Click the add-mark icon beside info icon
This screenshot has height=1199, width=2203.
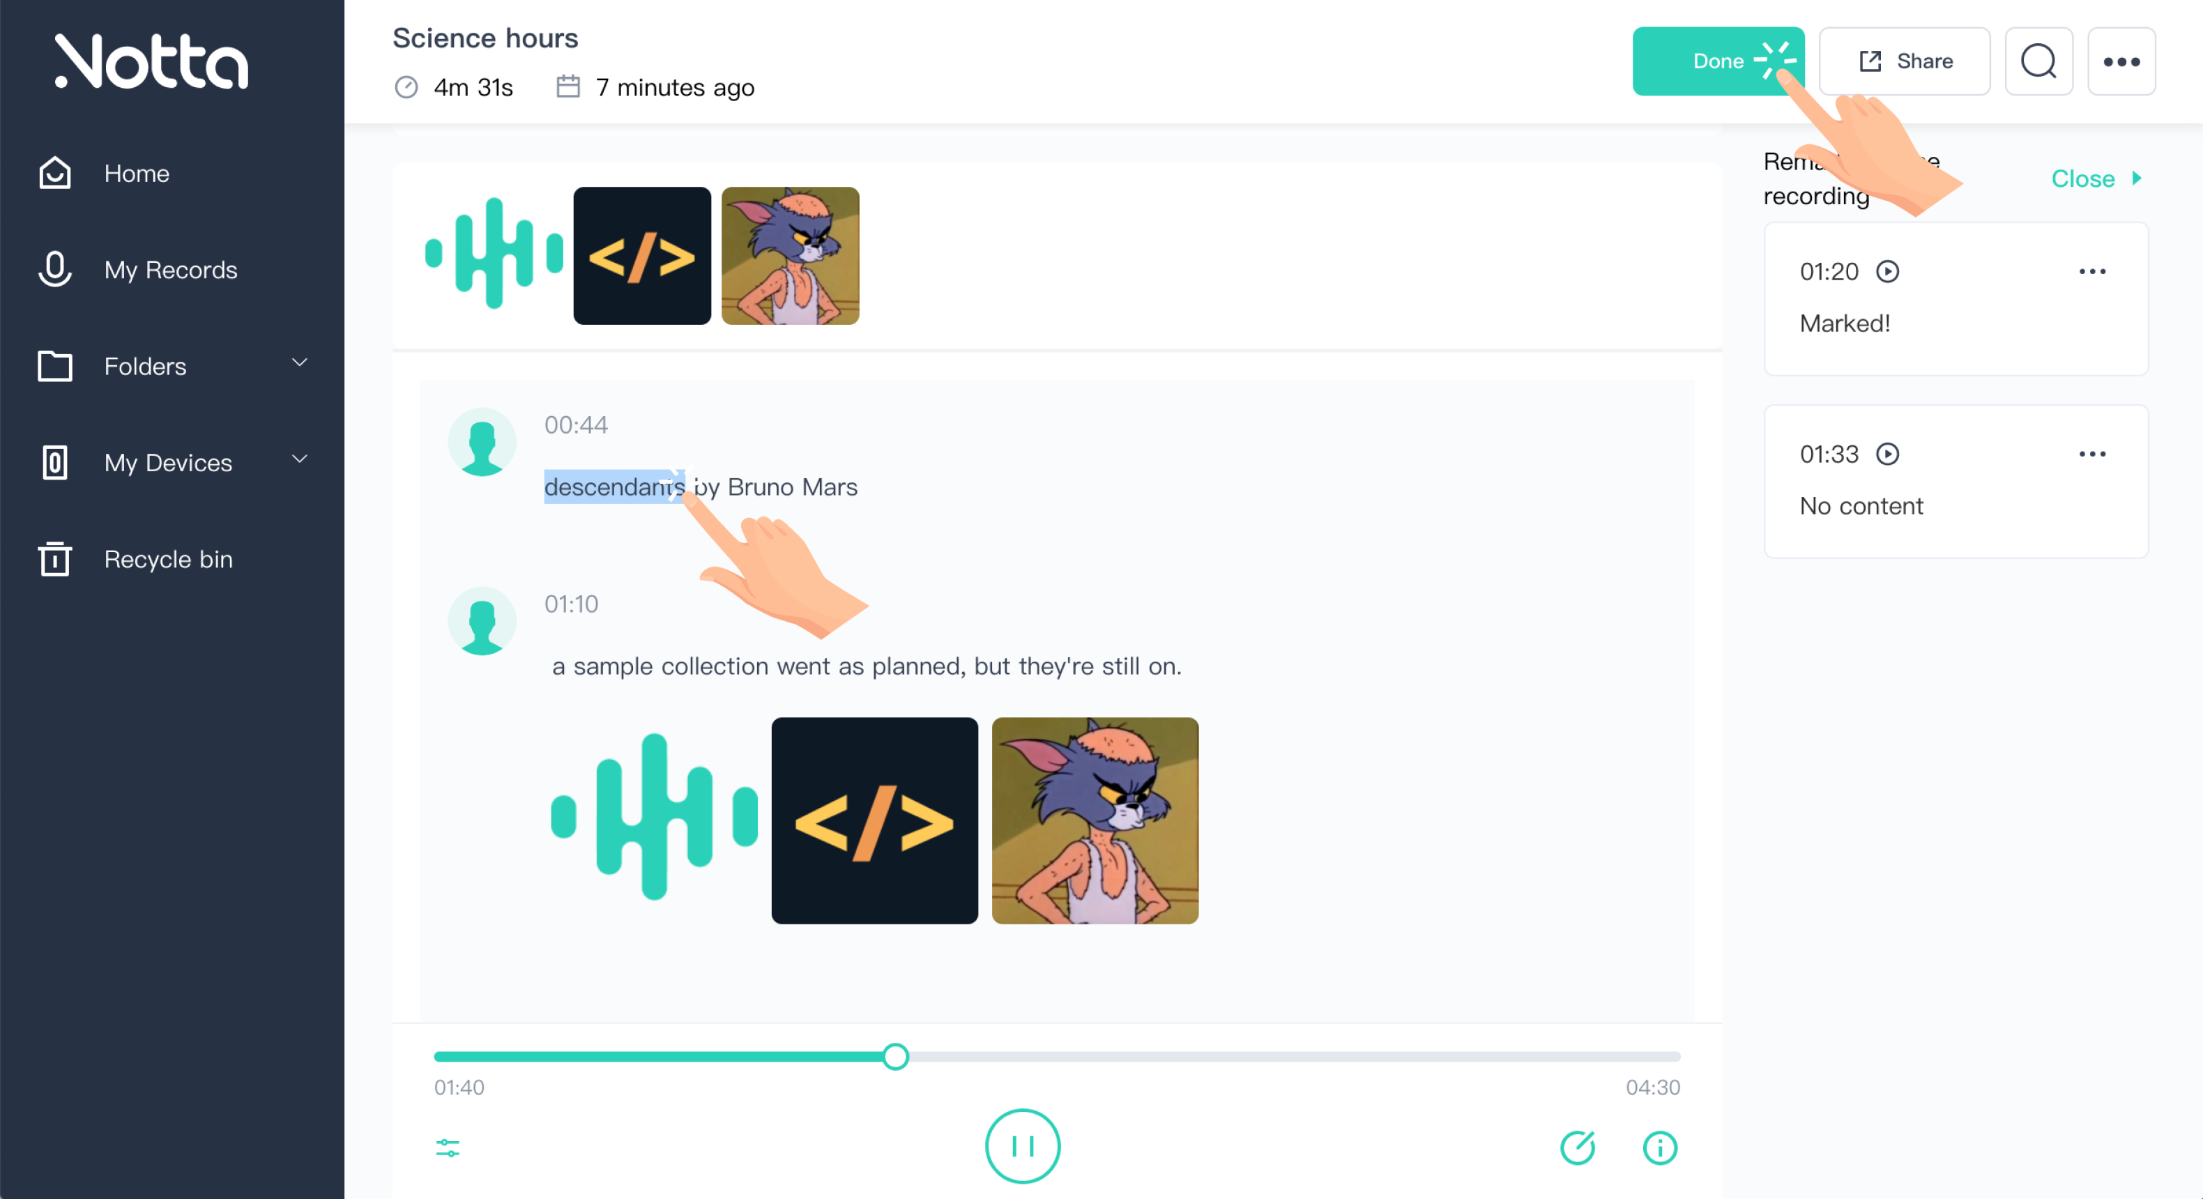1578,1147
